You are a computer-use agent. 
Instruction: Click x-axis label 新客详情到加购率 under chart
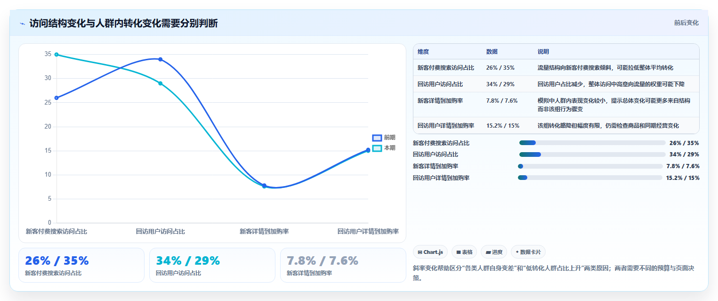click(x=264, y=231)
